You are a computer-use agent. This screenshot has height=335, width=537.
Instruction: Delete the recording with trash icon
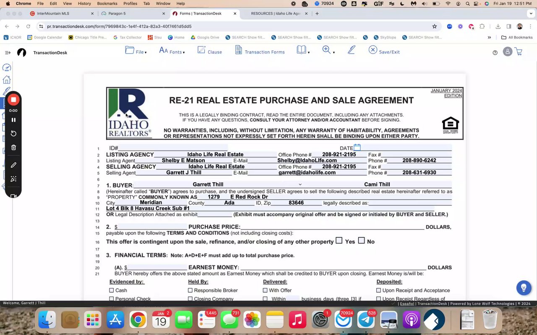[13, 147]
